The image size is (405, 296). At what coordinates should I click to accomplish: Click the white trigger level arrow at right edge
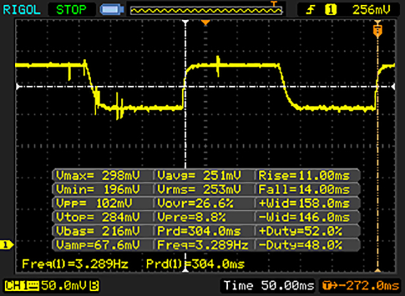click(393, 87)
